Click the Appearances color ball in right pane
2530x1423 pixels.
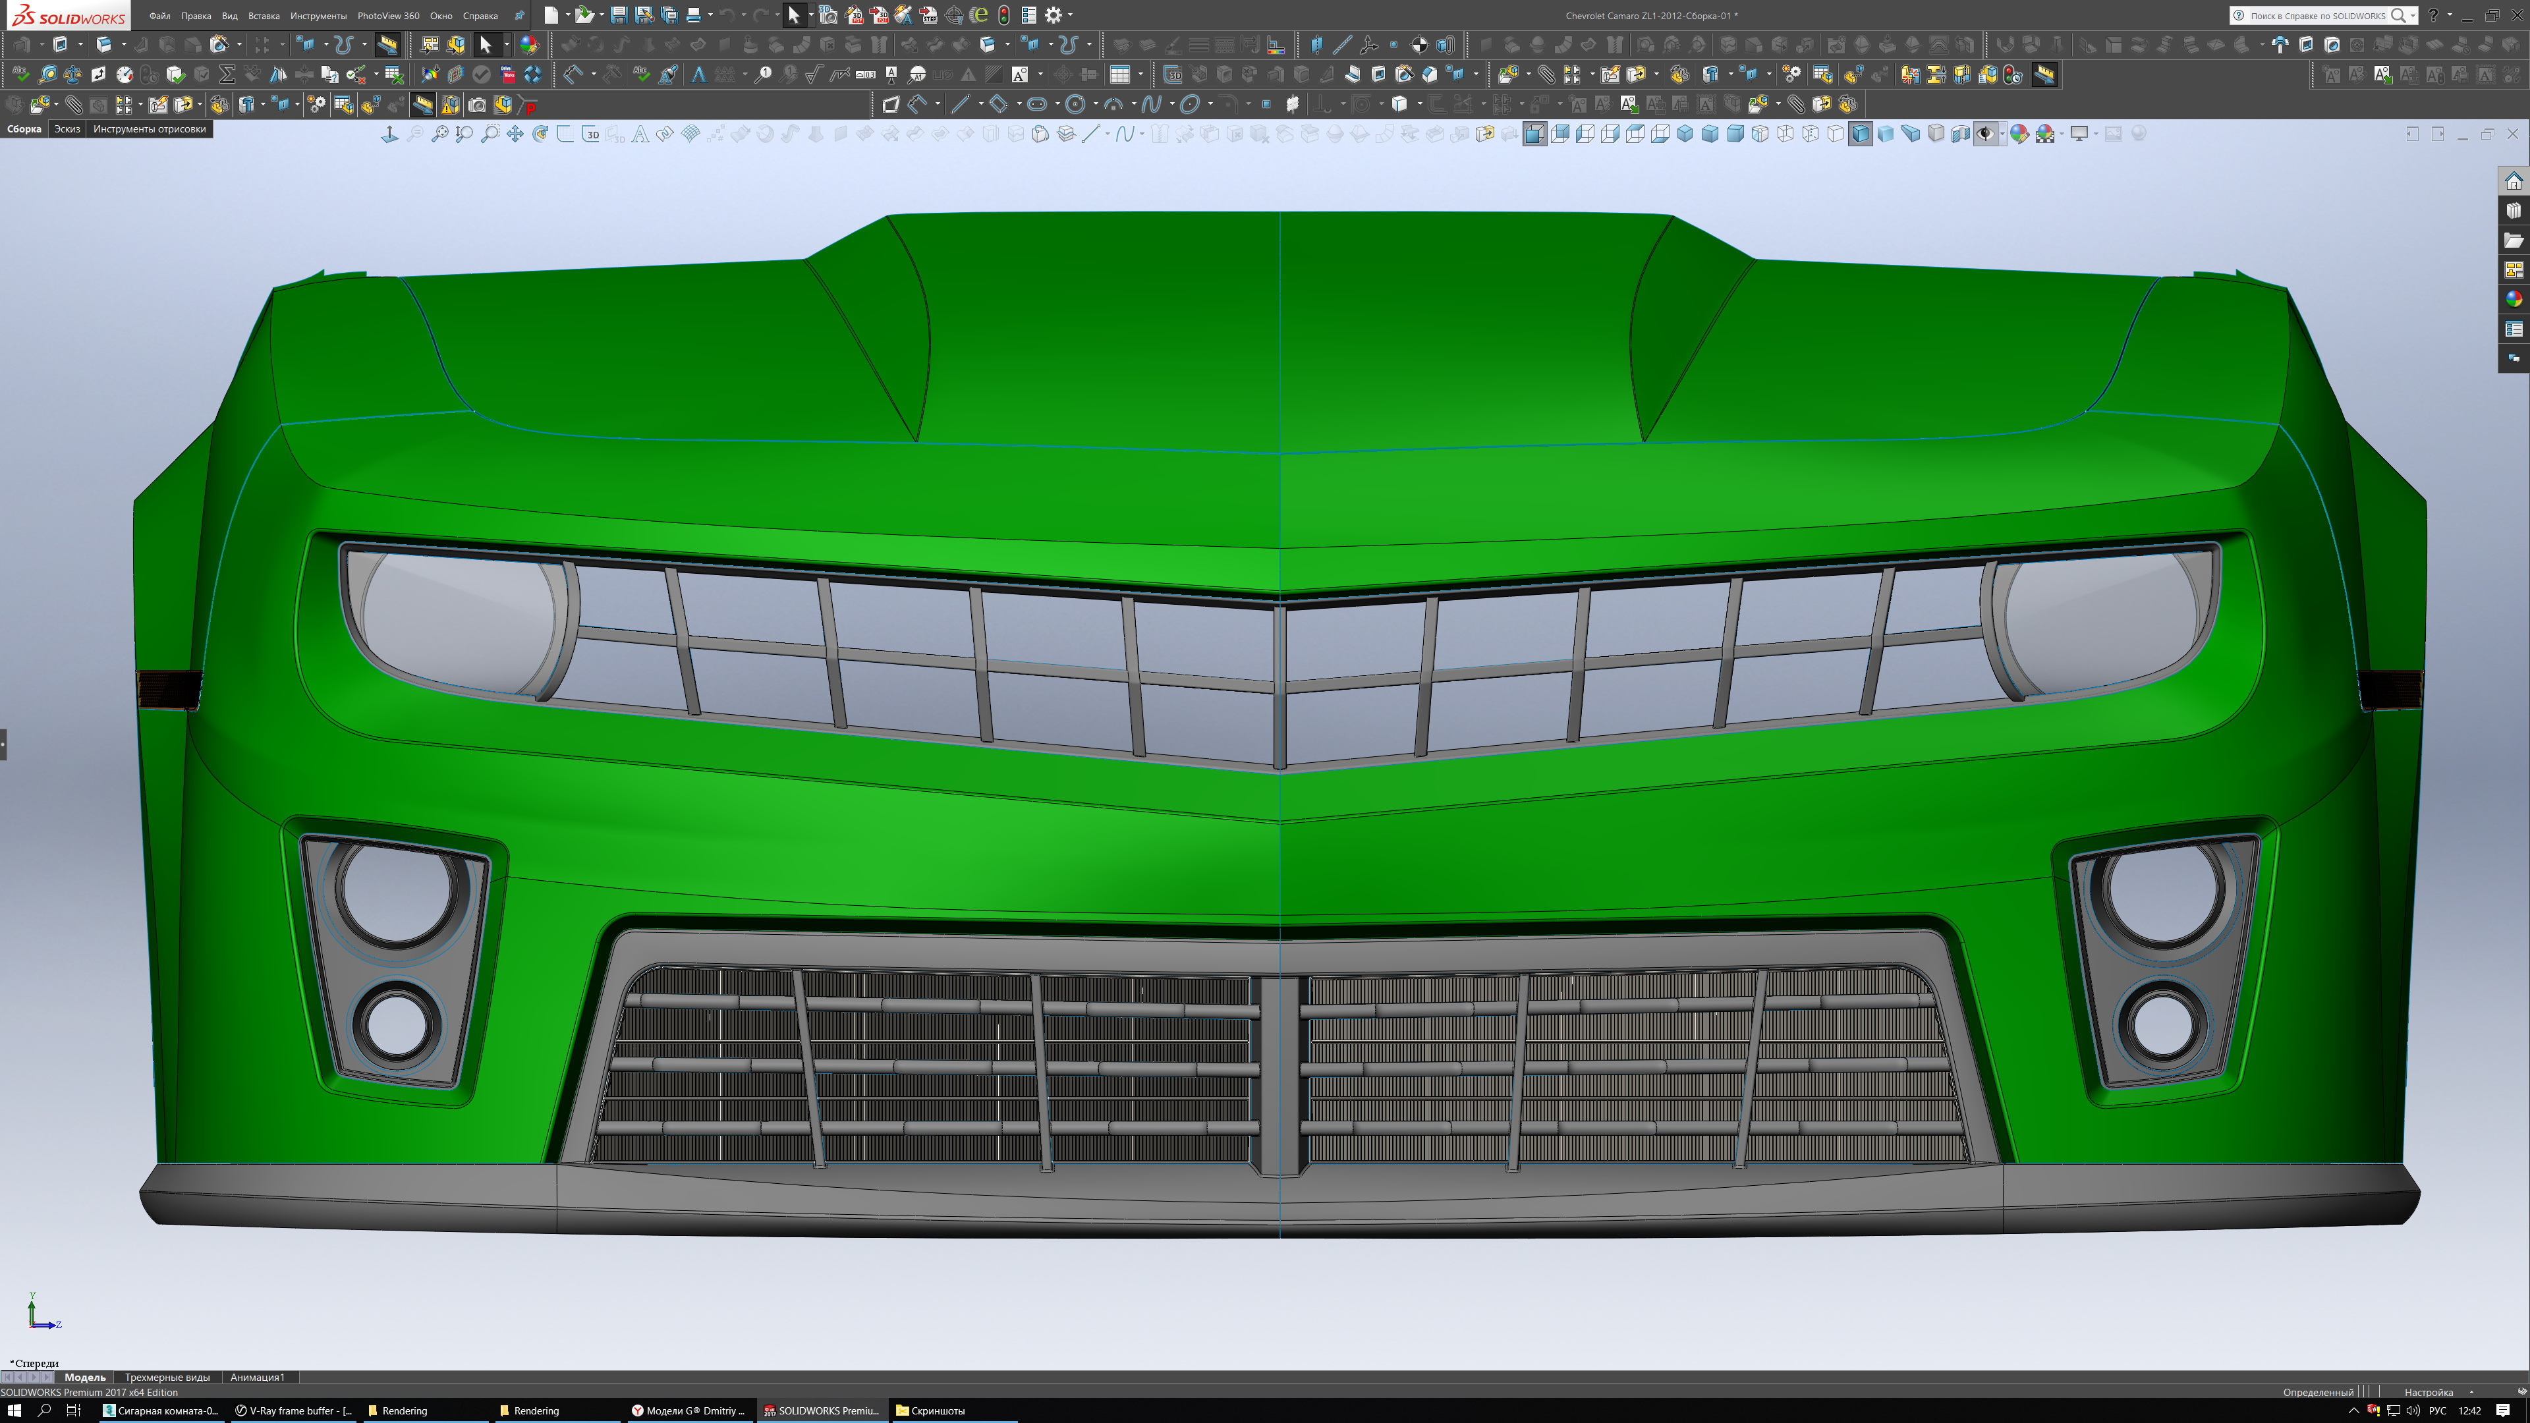point(2514,300)
